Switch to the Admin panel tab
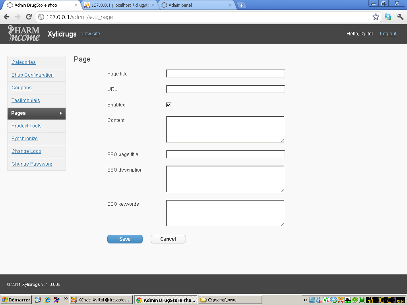The height and width of the screenshot is (305, 407). coord(196,5)
